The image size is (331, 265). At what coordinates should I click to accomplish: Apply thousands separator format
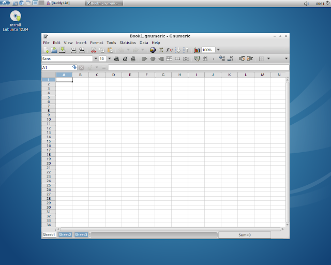tap(214, 59)
